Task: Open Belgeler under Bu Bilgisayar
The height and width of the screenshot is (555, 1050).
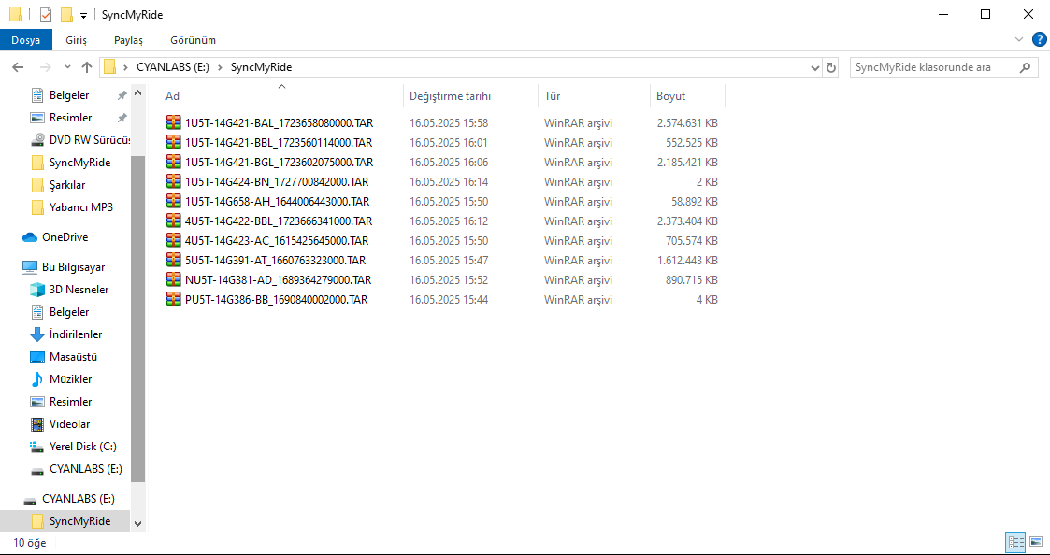Action: (69, 312)
